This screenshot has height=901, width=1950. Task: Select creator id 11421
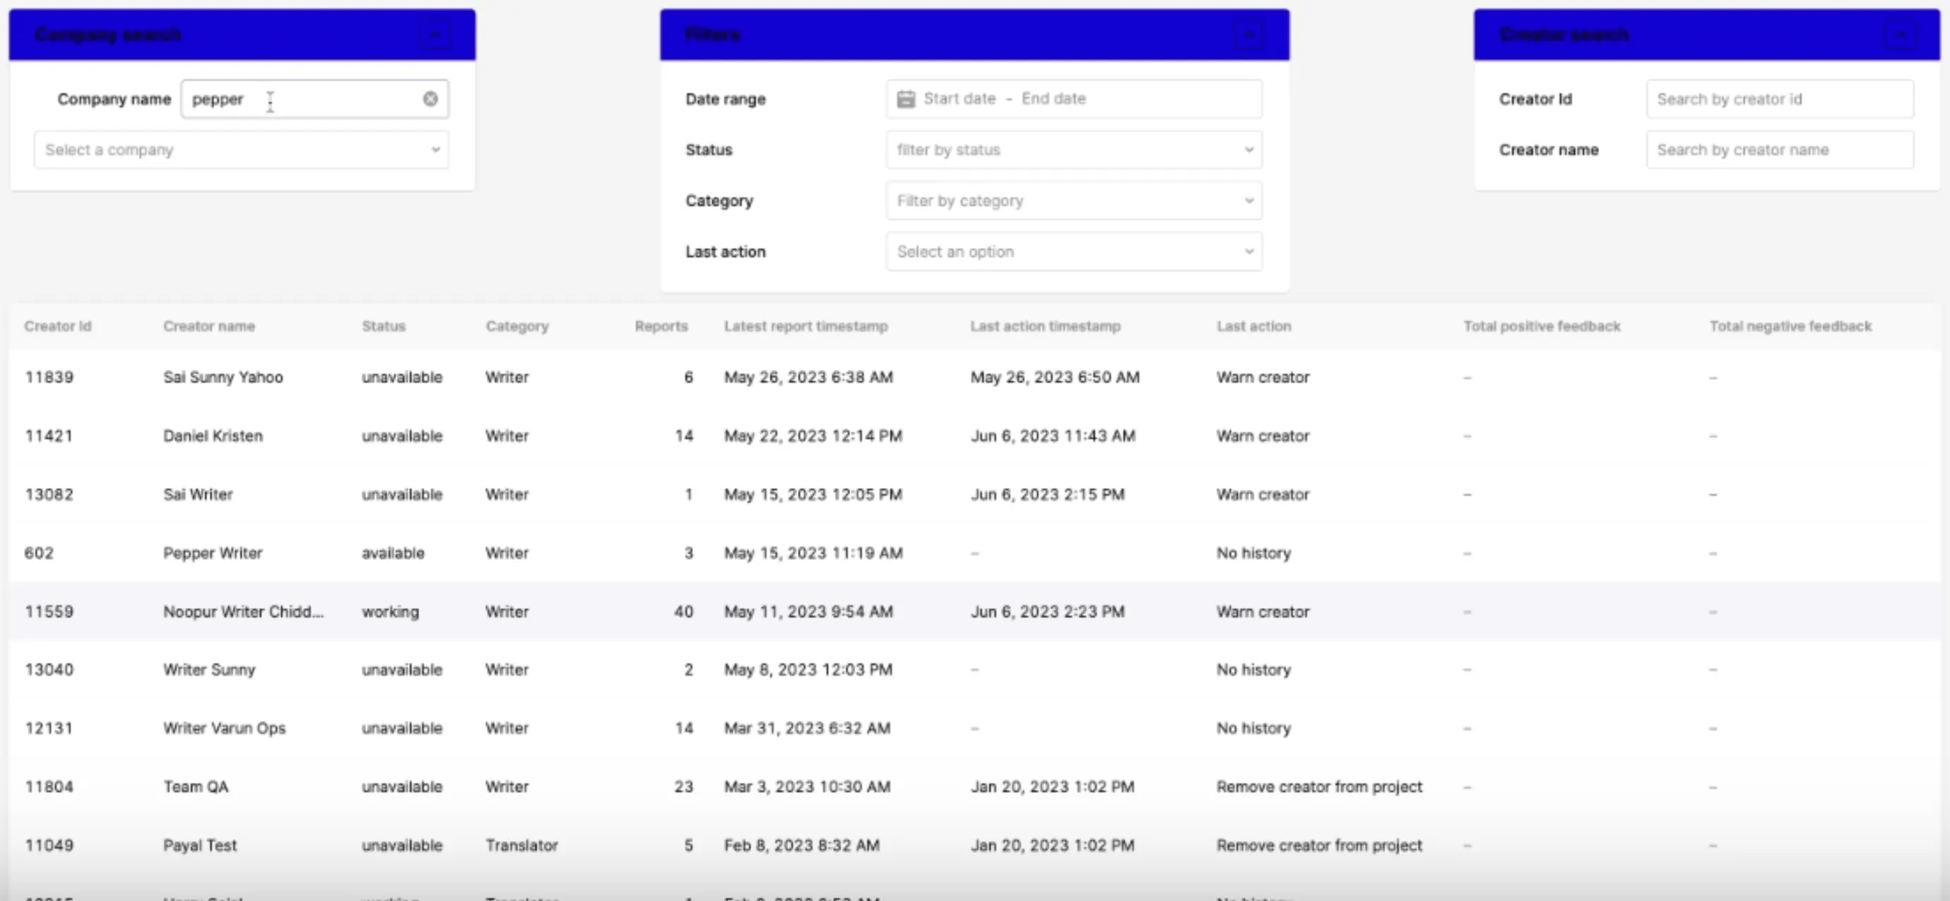pyautogui.click(x=49, y=436)
